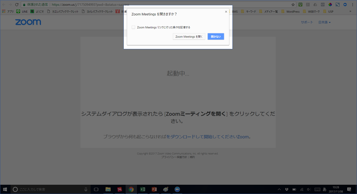Click the taskbar search box

click(x=50, y=189)
